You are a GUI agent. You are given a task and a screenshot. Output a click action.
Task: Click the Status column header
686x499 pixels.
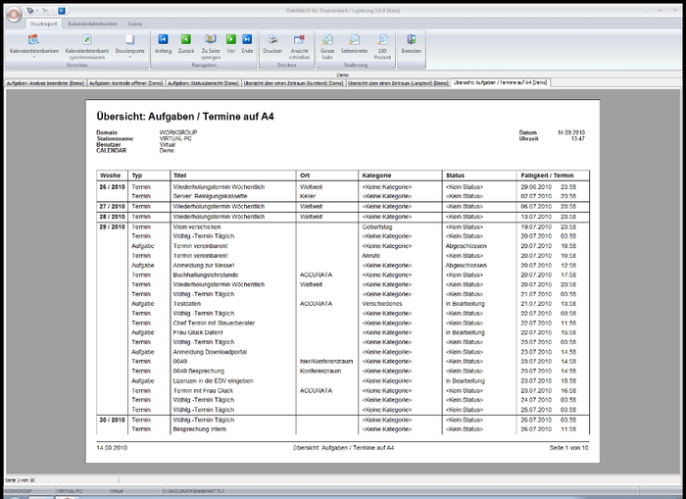click(x=455, y=175)
